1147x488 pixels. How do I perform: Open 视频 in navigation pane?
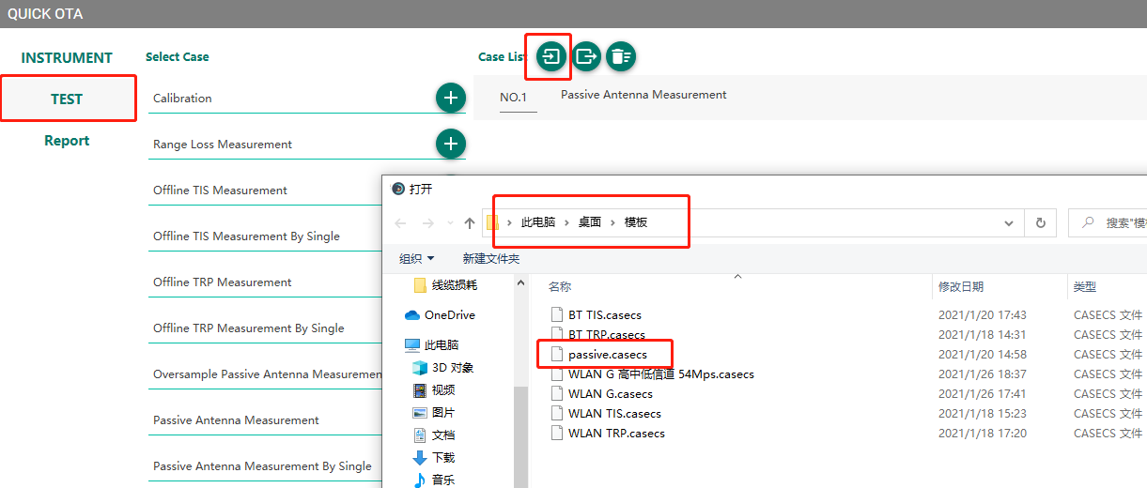coord(434,390)
